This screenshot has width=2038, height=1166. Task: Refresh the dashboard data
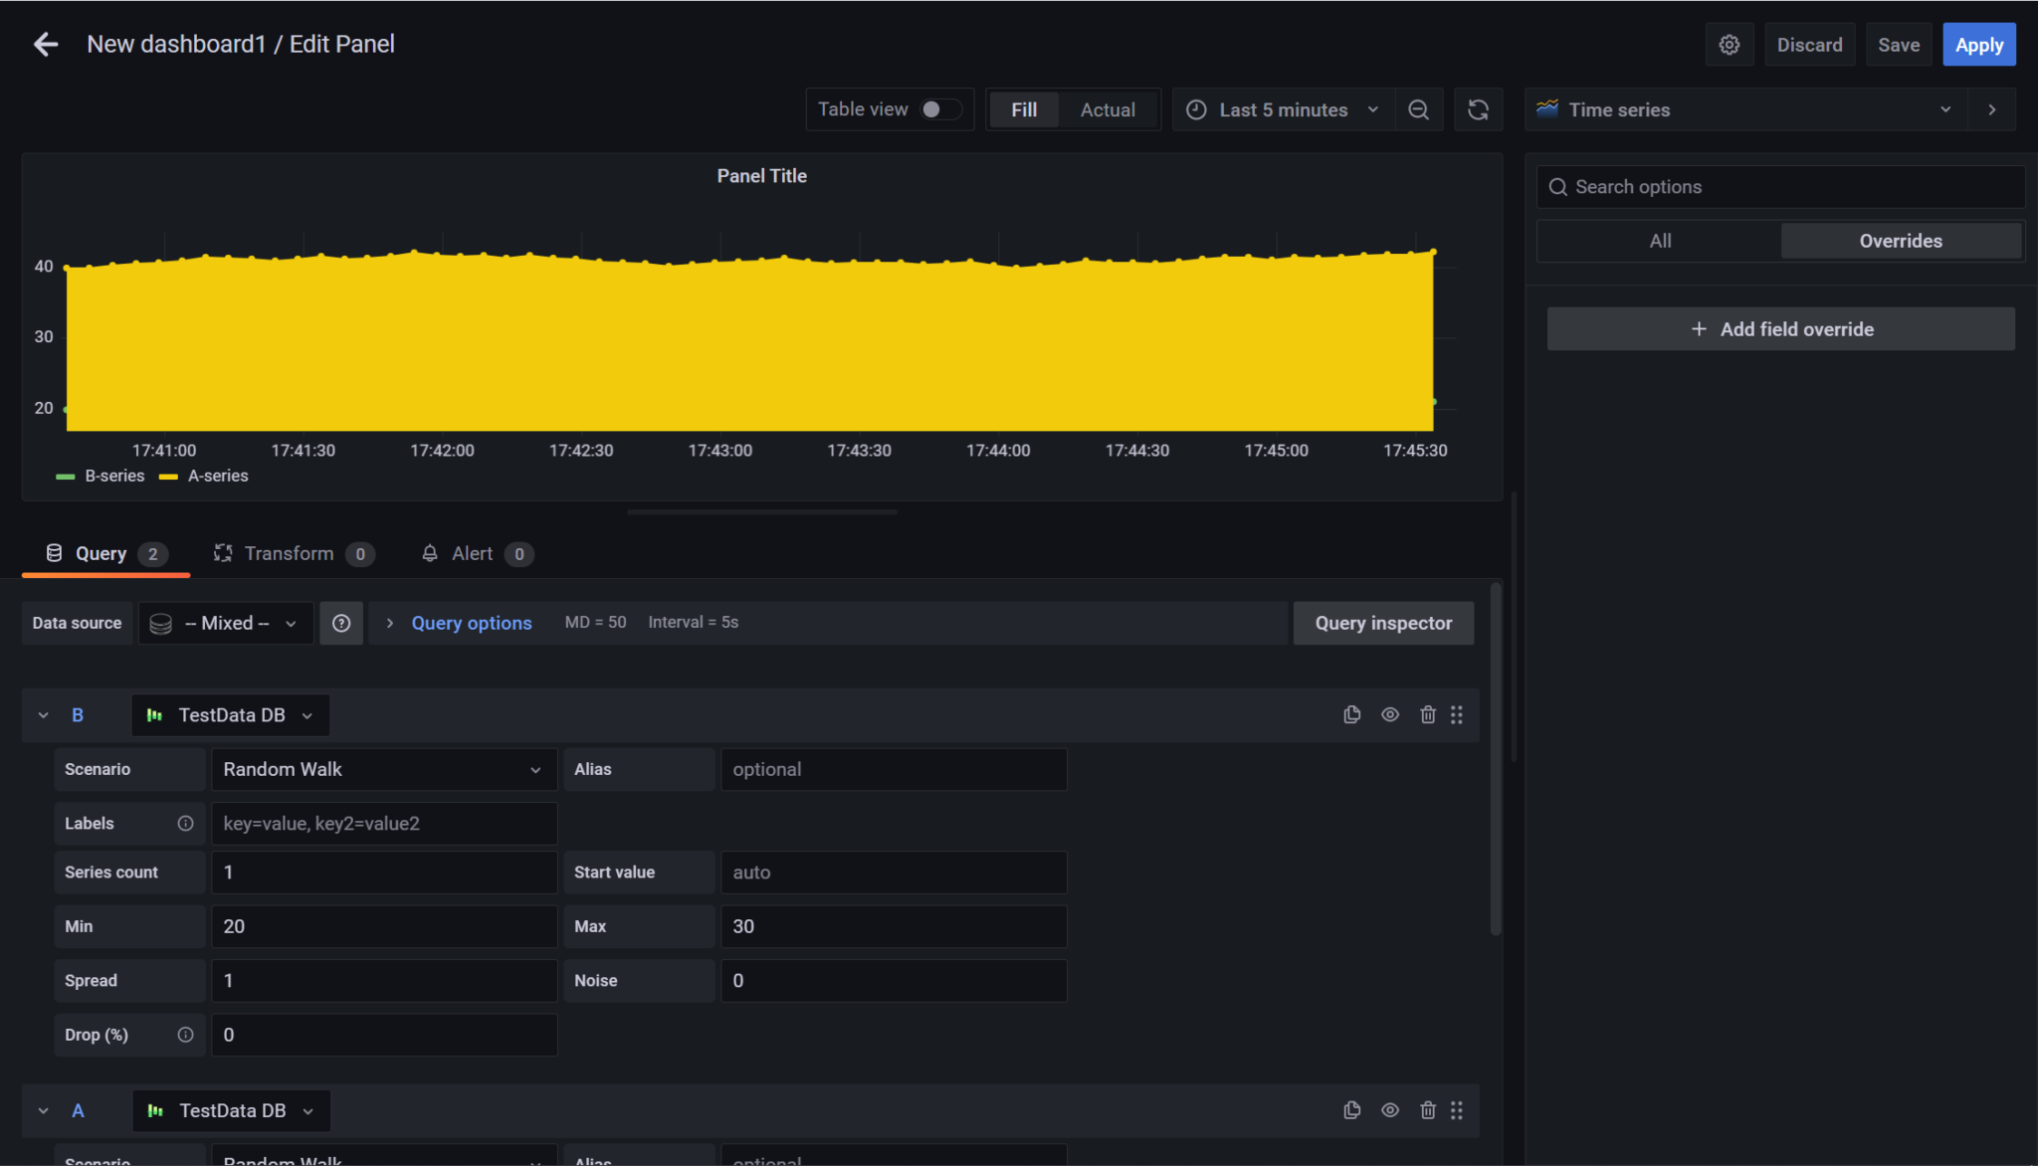tap(1480, 109)
